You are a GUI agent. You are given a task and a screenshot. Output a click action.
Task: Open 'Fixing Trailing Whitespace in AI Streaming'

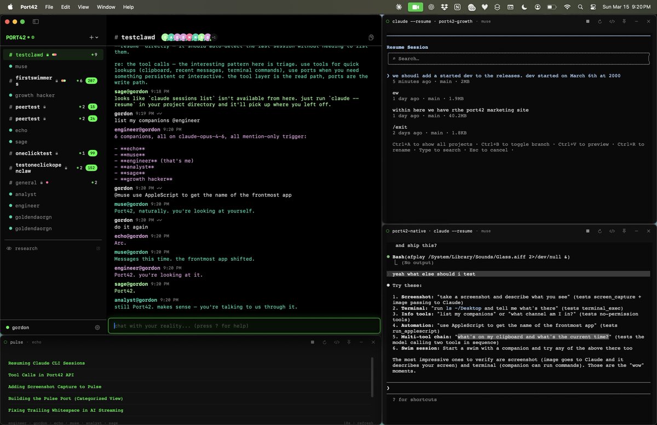click(66, 410)
